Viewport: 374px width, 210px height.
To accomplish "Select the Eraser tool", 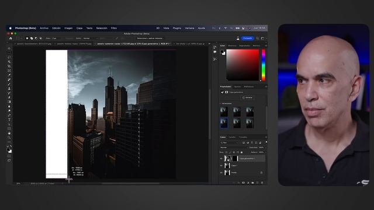I will [9, 97].
